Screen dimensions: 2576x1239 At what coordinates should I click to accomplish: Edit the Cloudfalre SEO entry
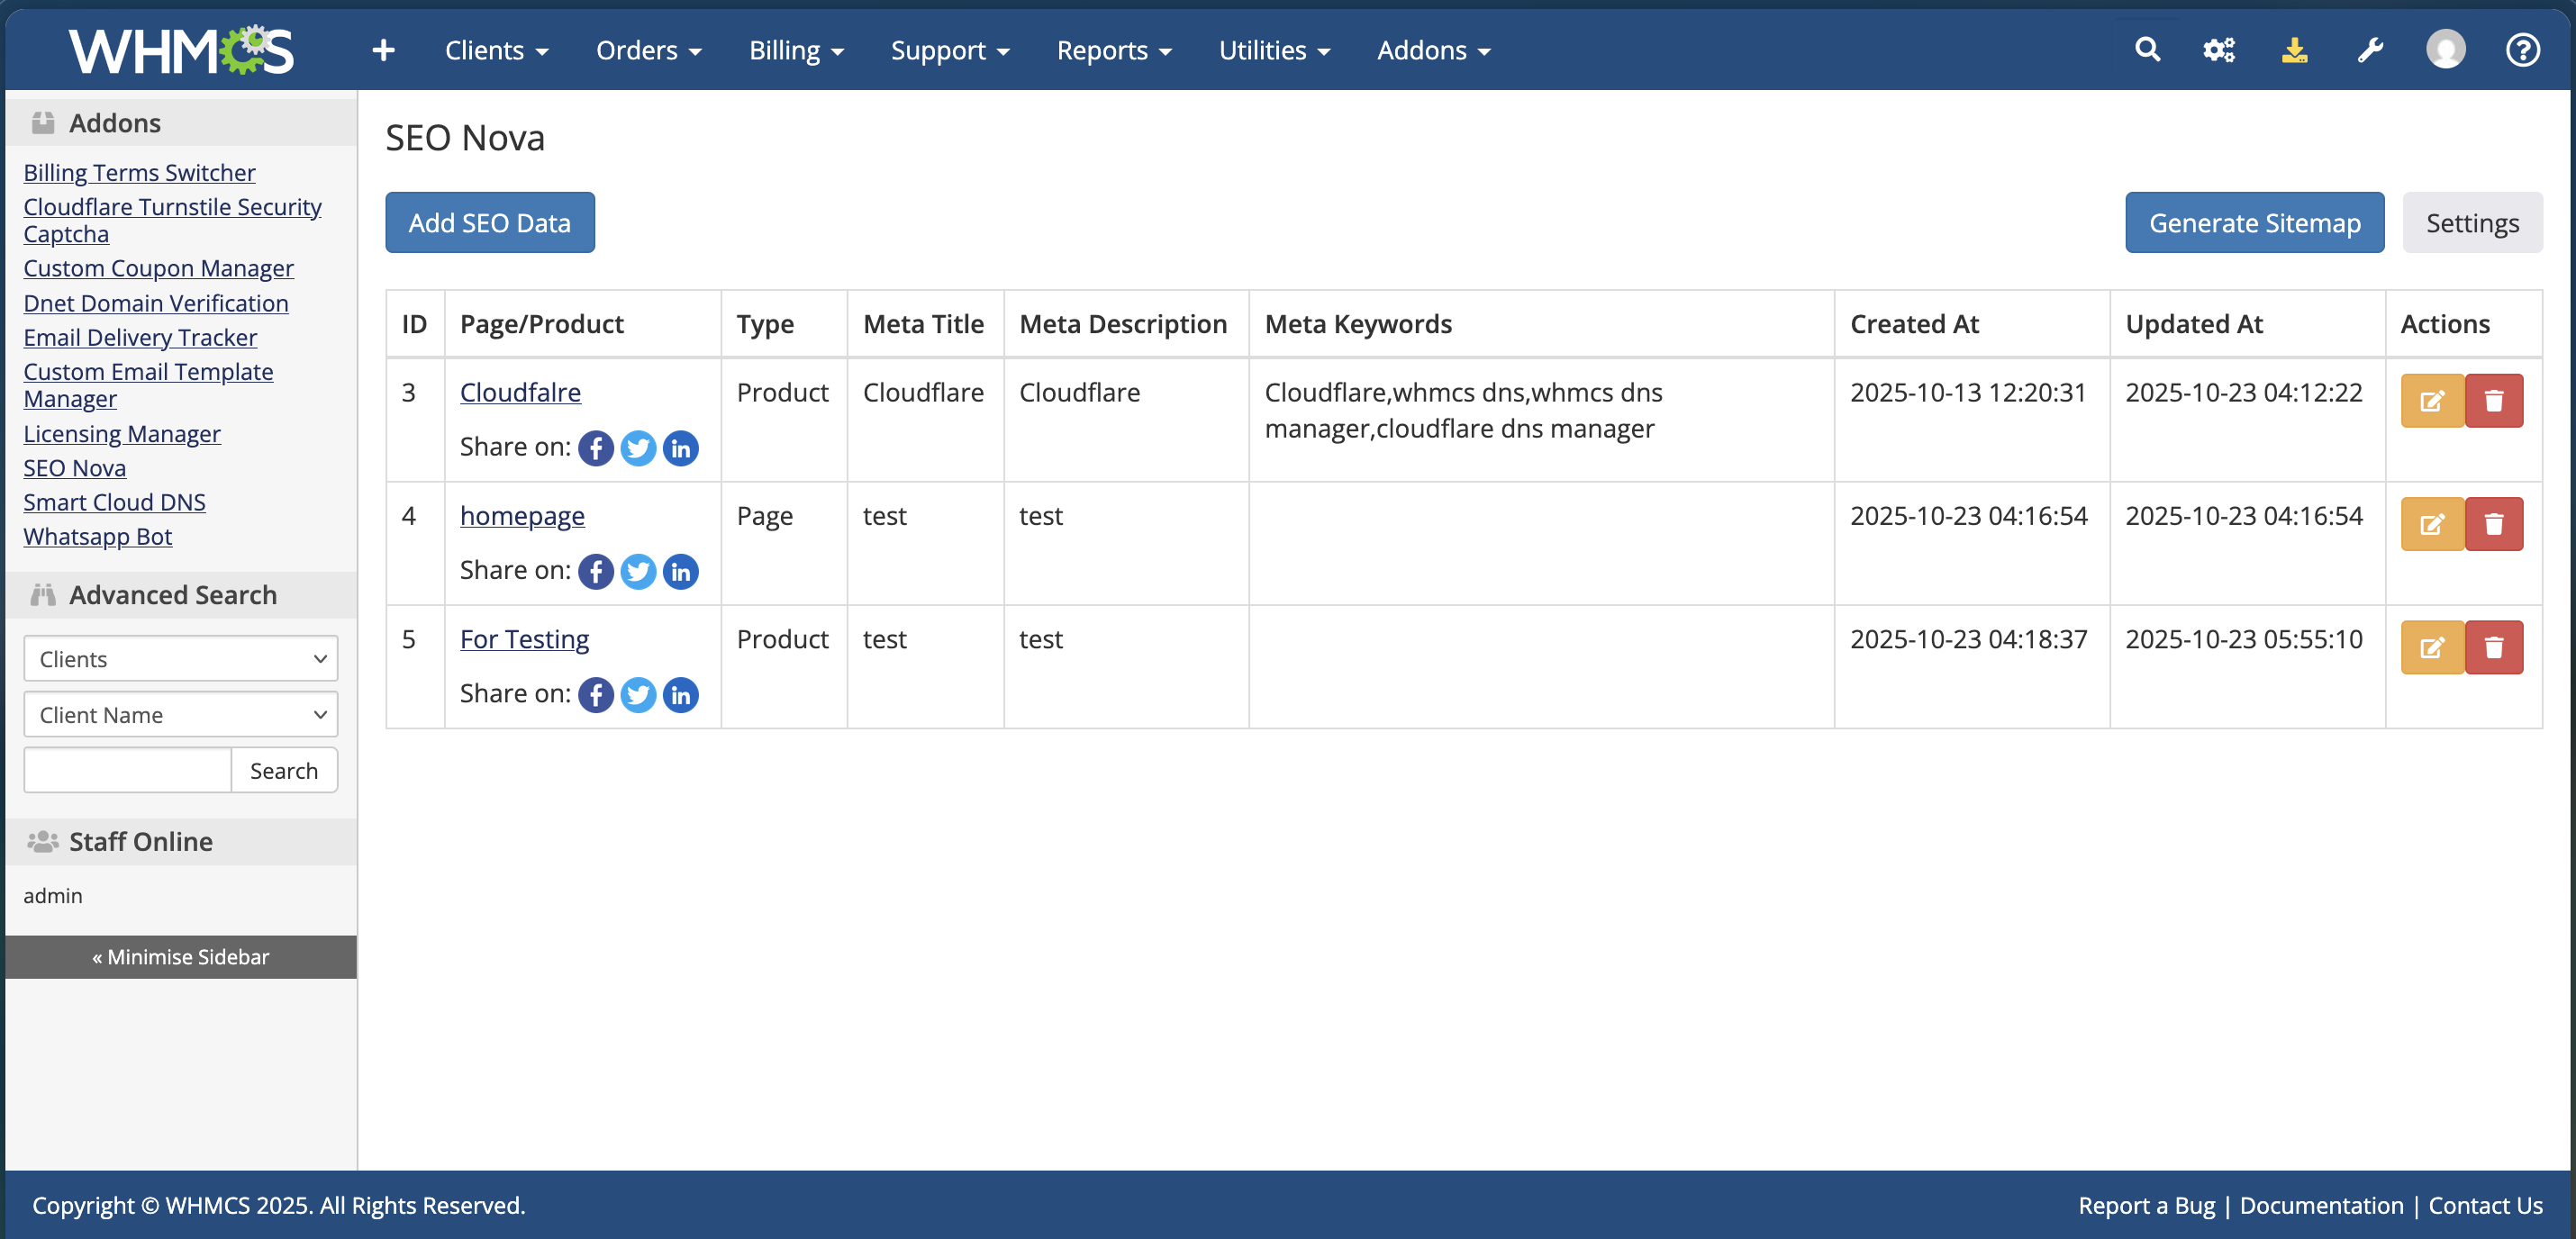(2431, 401)
